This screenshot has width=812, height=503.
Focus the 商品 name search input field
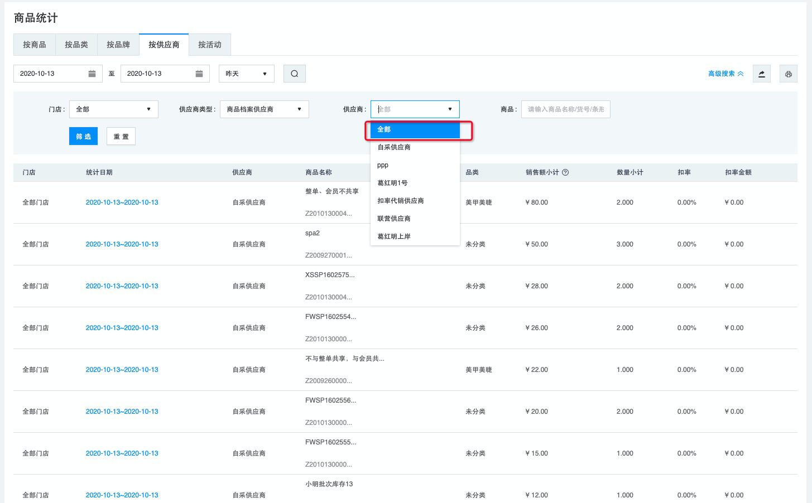[x=565, y=109]
